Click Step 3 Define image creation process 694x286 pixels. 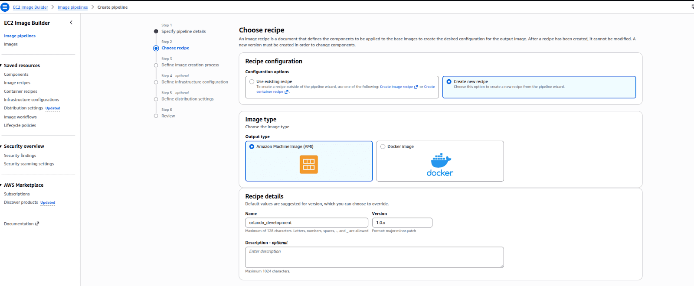point(190,65)
